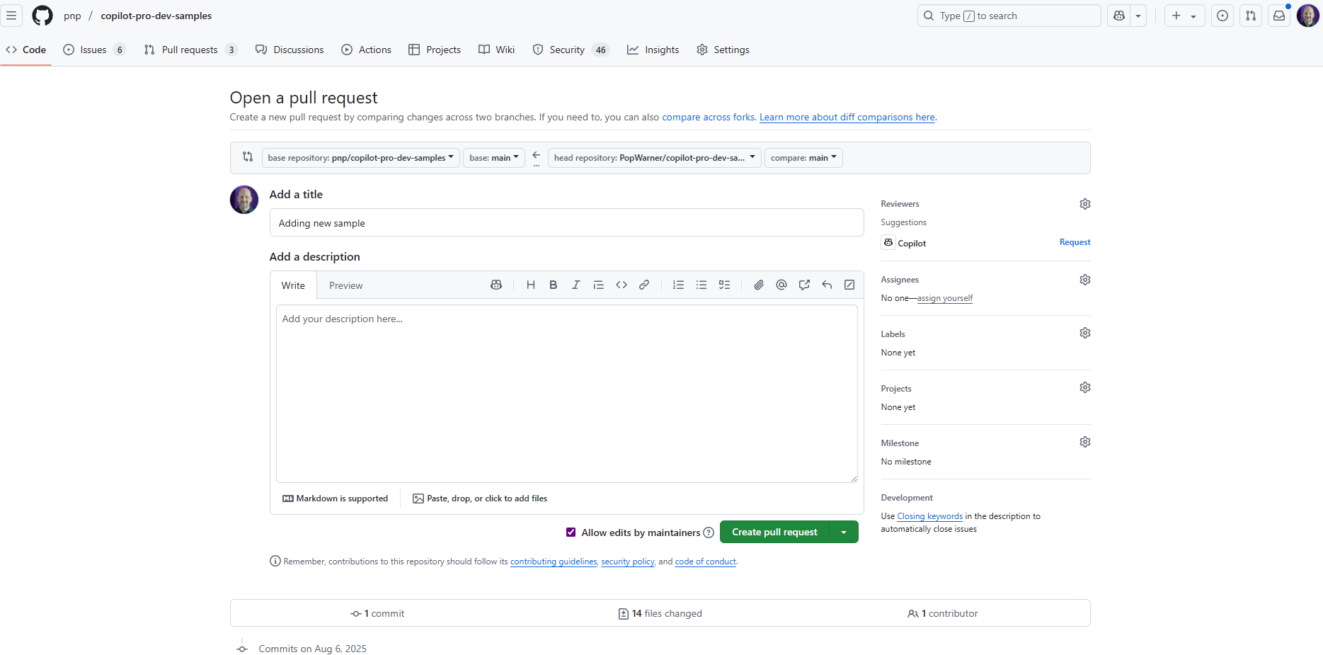Open the Issues icon in header

coord(1222,16)
